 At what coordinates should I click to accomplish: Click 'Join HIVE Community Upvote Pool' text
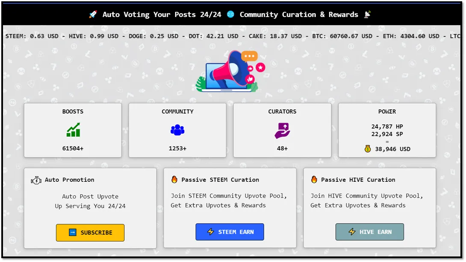pos(367,196)
